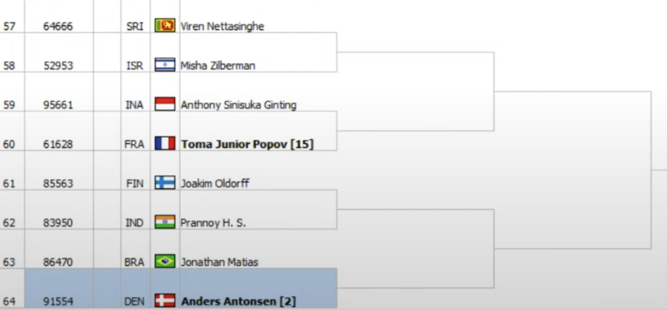Select Anthony Sinisuka Ginting's name
This screenshot has width=667, height=310.
coord(238,105)
